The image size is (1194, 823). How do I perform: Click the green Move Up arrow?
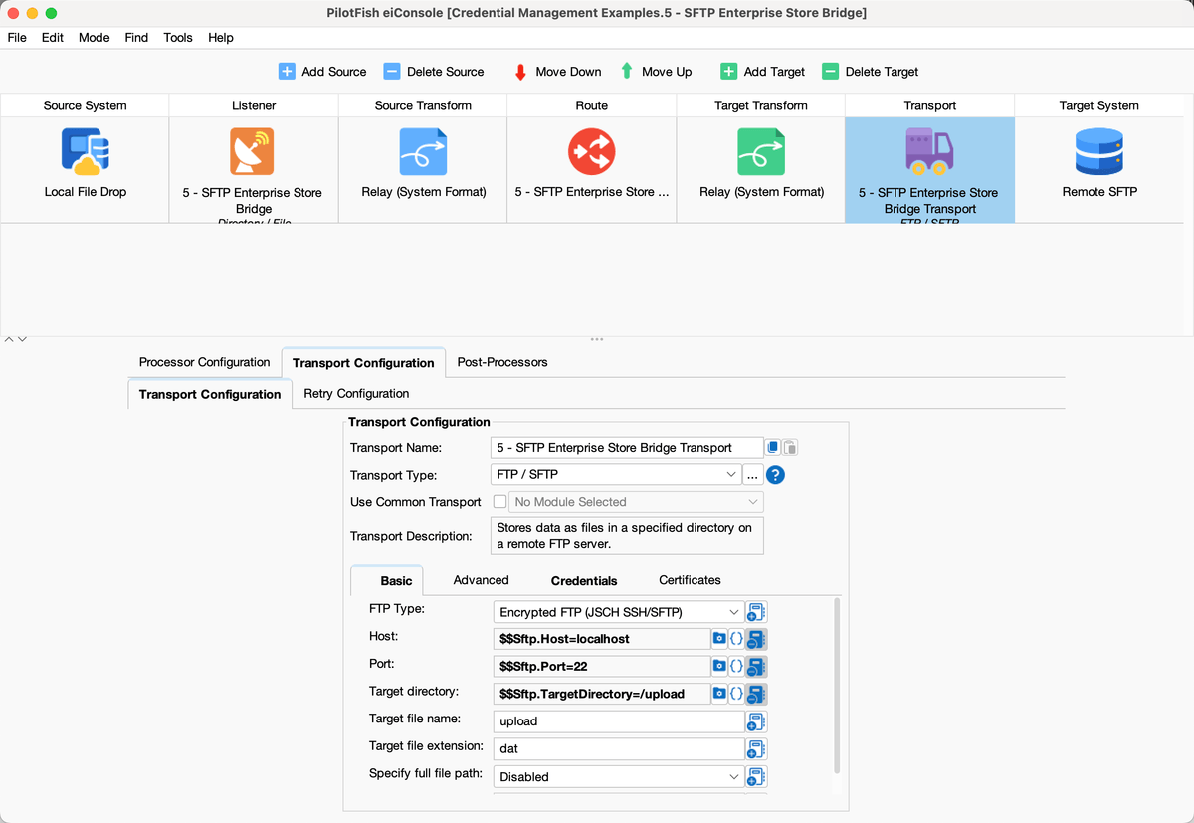(627, 72)
